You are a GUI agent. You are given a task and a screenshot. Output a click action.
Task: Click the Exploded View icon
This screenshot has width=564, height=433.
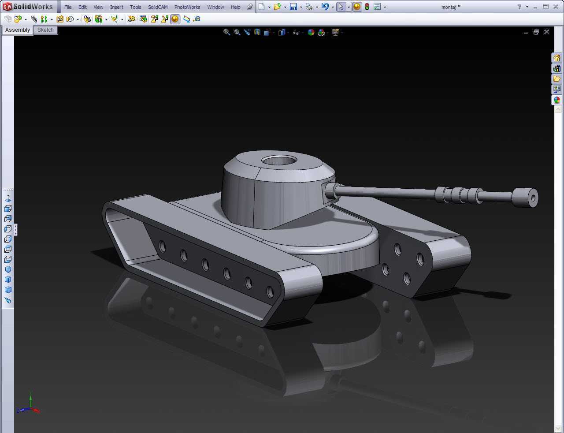coord(154,19)
